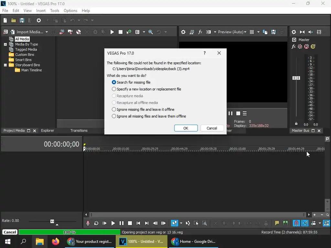This screenshot has width=331, height=248.
Task: Open Video Preview settings gear icon
Action: [x=183, y=32]
